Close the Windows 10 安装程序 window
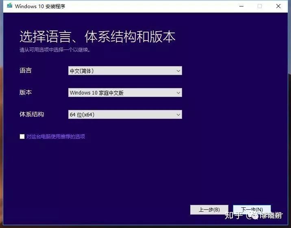Image resolution: width=291 pixels, height=228 pixels. pos(278,6)
